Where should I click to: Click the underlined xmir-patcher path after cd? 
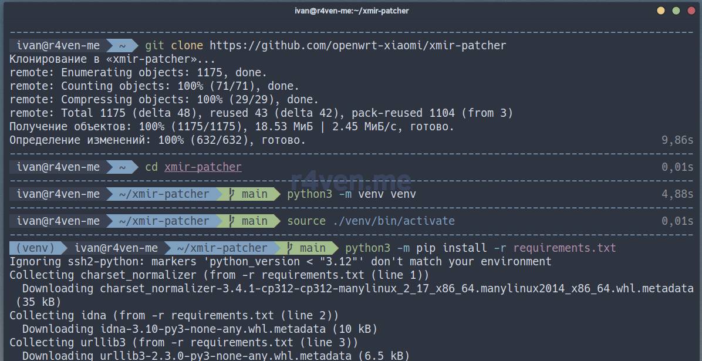tap(203, 167)
